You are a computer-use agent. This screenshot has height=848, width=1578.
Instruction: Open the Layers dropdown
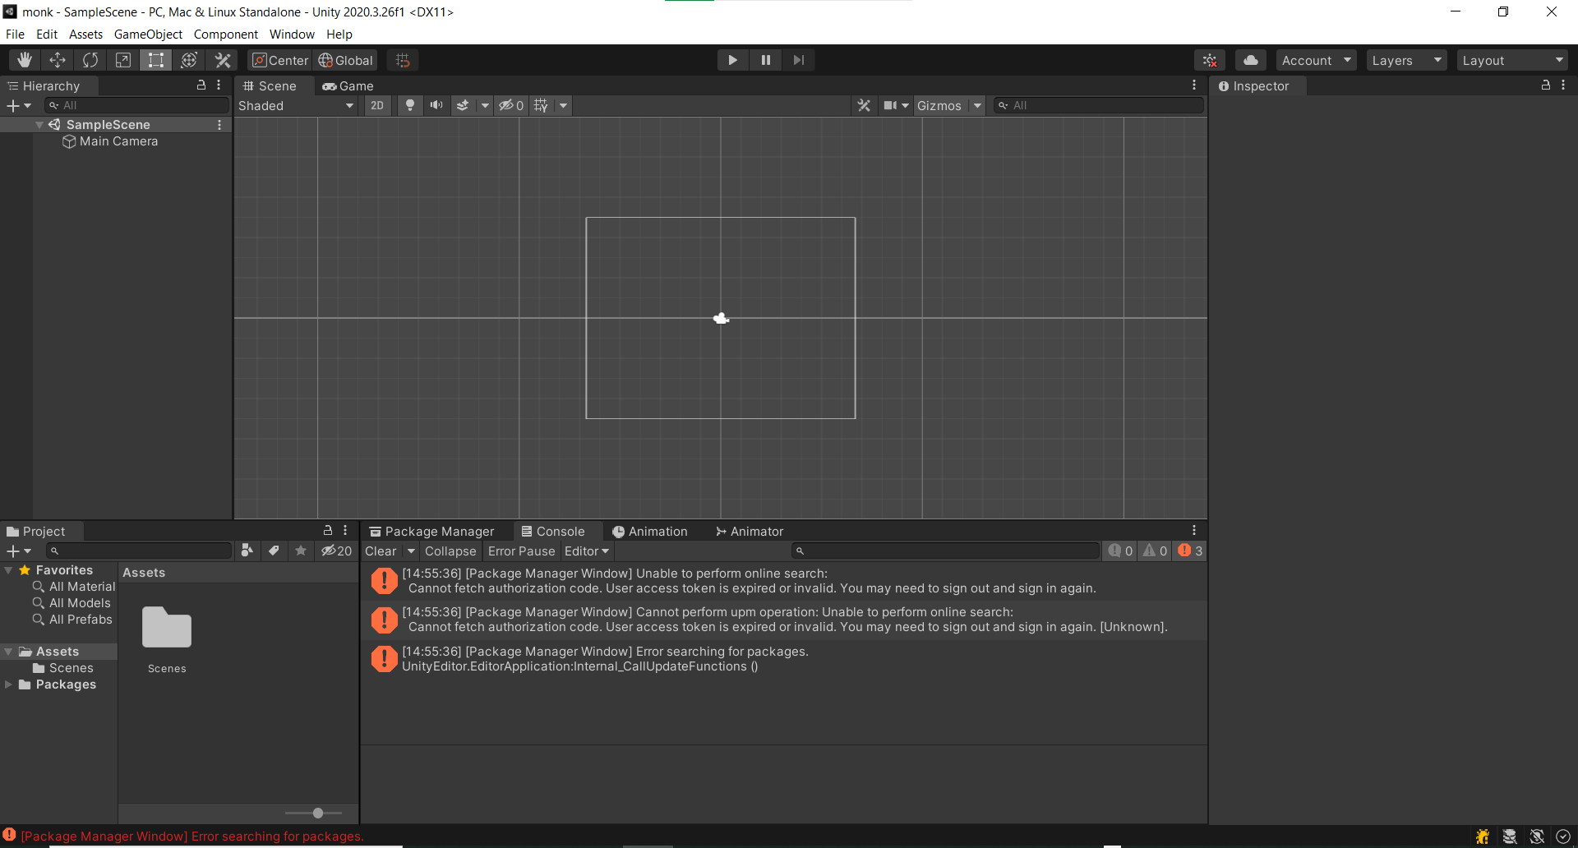1407,60
